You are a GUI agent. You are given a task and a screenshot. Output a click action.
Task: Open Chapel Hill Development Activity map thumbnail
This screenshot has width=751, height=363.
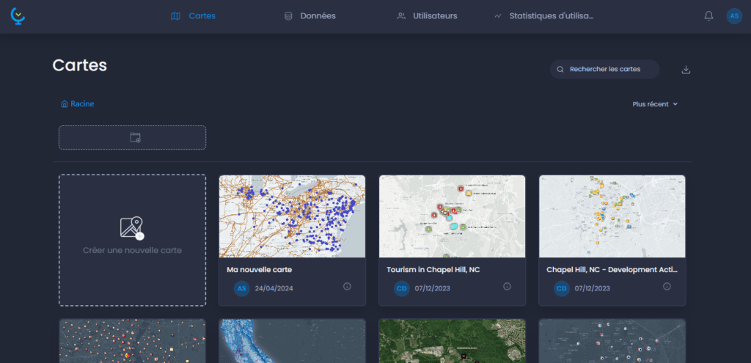(612, 216)
